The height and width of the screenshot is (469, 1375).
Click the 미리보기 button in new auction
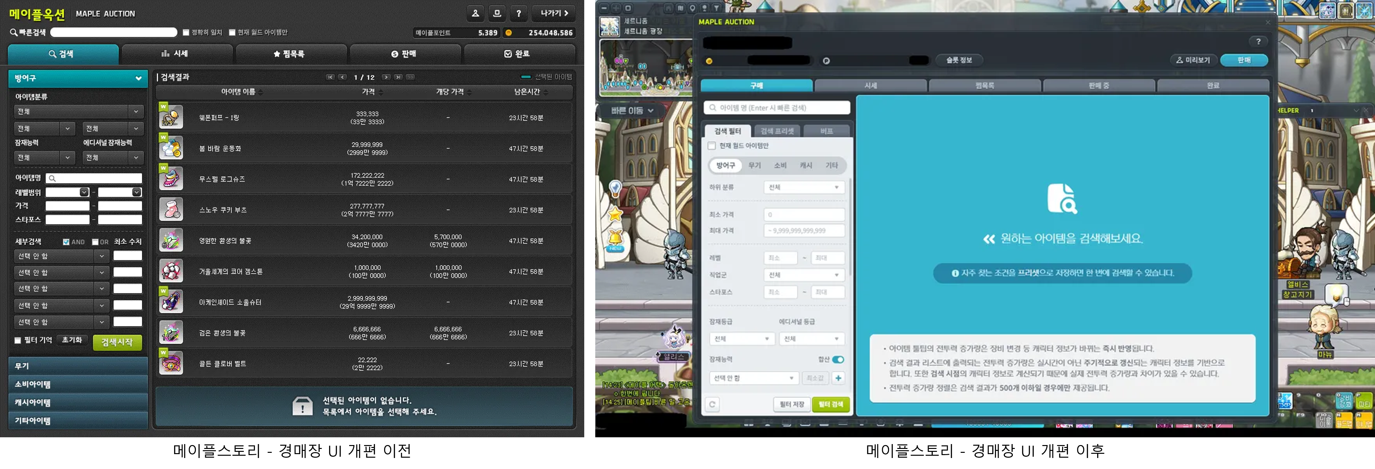[x=1193, y=60]
